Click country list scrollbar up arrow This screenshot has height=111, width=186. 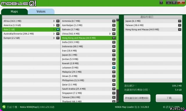[x=117, y=20]
